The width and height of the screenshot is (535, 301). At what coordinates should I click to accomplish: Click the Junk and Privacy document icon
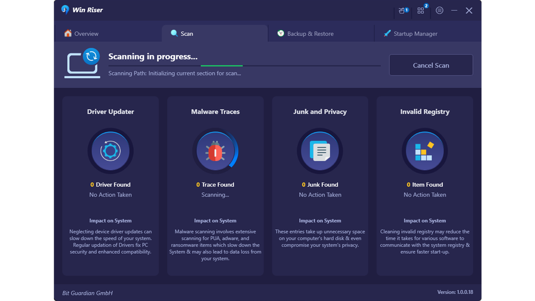(x=320, y=151)
